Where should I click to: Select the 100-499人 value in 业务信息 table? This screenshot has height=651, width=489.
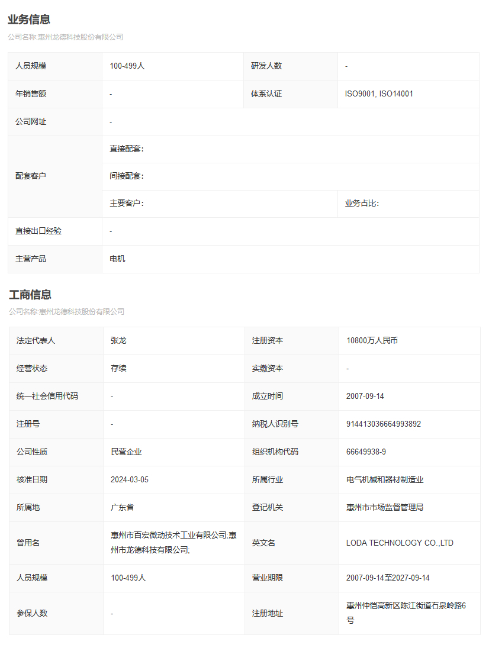[127, 66]
